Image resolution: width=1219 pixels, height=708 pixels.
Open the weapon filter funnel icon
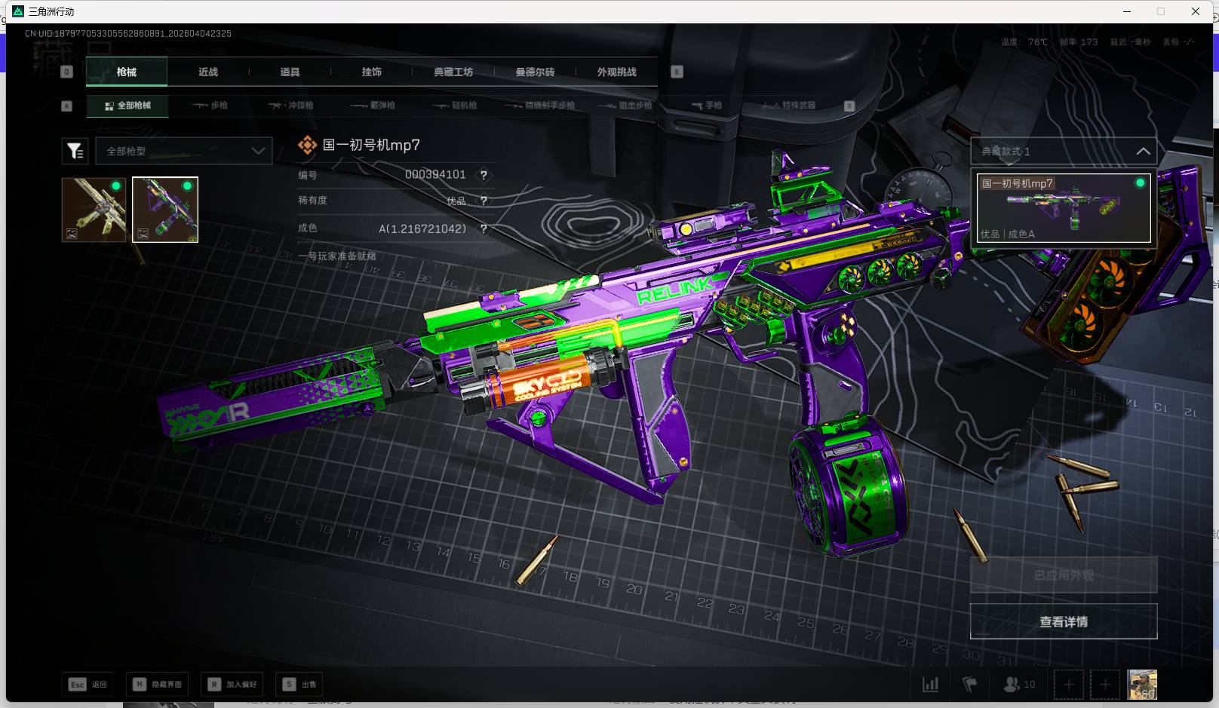[75, 151]
